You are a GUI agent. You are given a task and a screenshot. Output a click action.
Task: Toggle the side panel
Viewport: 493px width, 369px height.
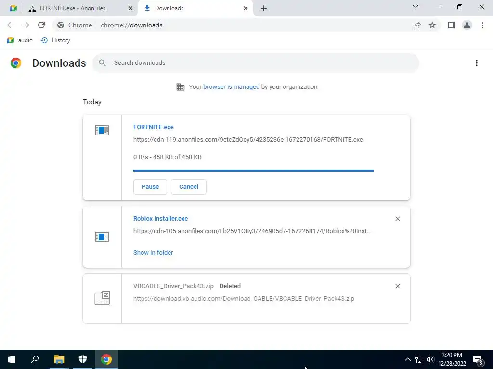(452, 25)
